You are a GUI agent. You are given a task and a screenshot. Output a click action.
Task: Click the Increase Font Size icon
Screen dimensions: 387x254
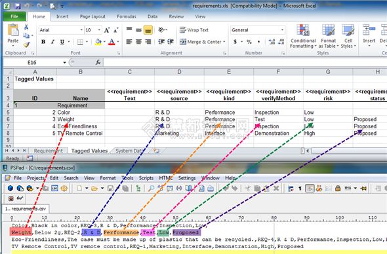107,30
